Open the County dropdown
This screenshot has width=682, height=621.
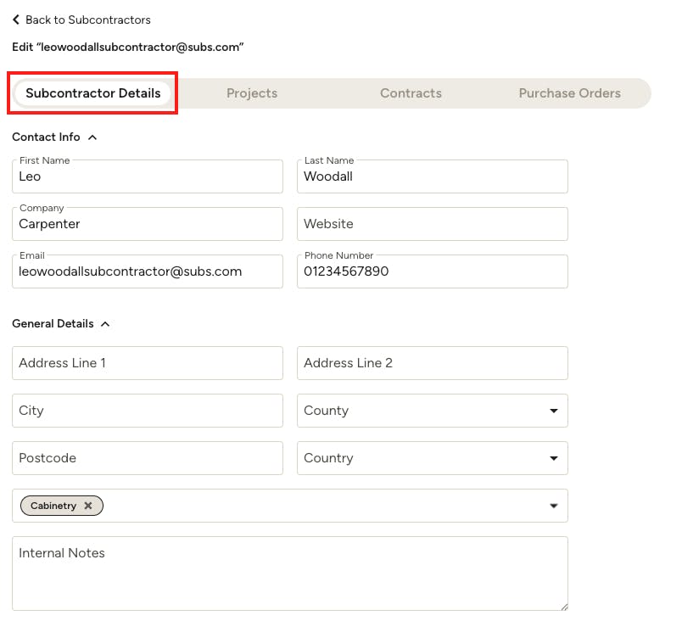click(x=553, y=411)
